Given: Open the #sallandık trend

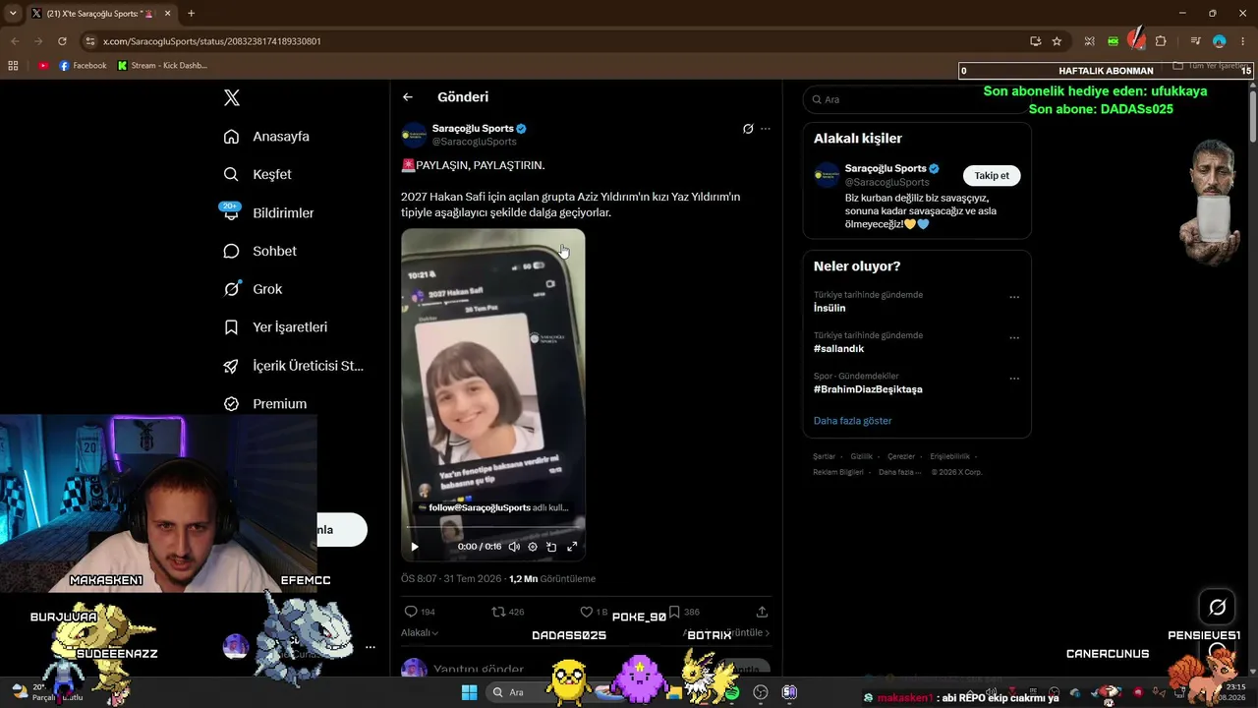Looking at the screenshot, I should [838, 349].
